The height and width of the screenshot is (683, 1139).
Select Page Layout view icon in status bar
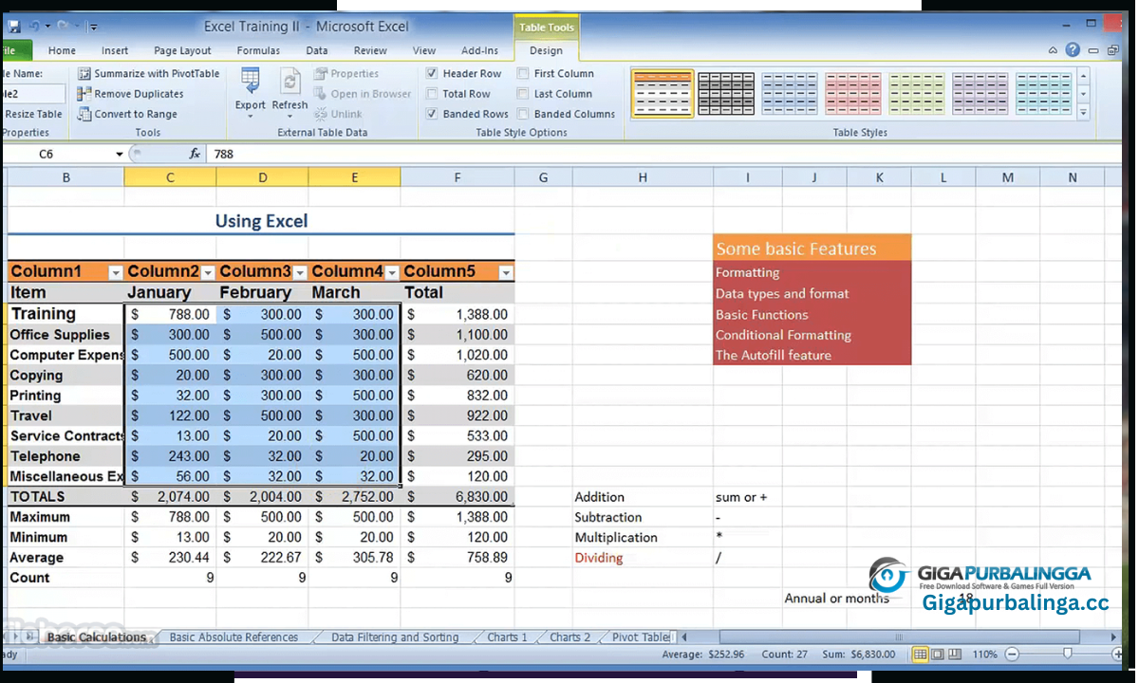coord(936,655)
